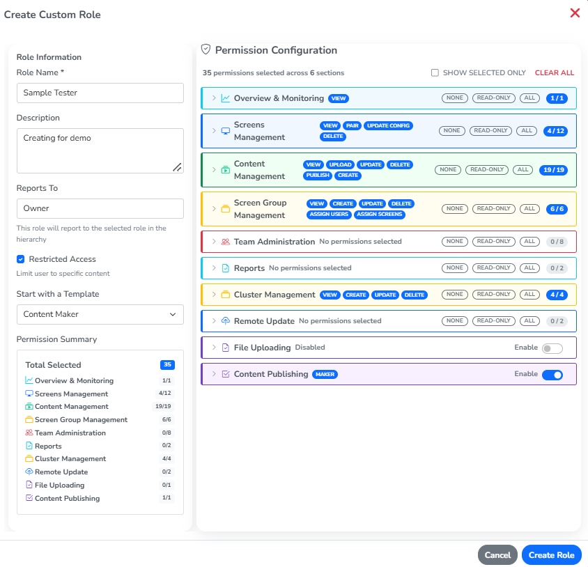This screenshot has height=567, width=588.
Task: Expand the Remote Update section chevron
Action: (214, 321)
